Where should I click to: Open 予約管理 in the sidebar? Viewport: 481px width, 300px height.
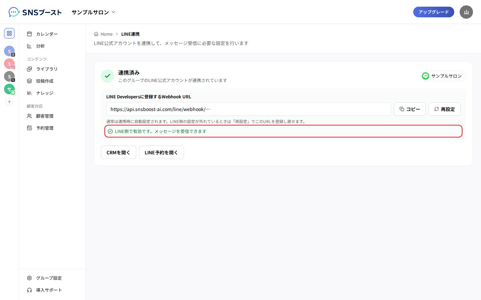52,128
